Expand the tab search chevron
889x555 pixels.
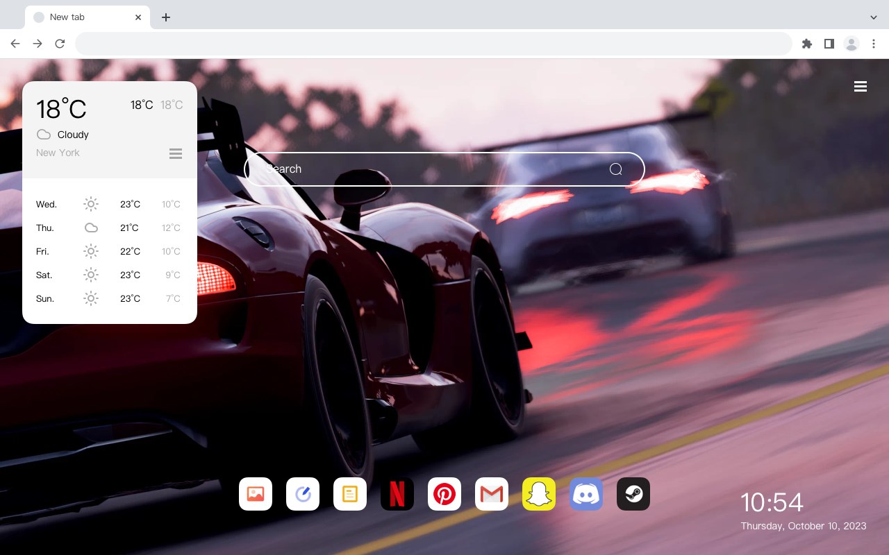tap(874, 17)
